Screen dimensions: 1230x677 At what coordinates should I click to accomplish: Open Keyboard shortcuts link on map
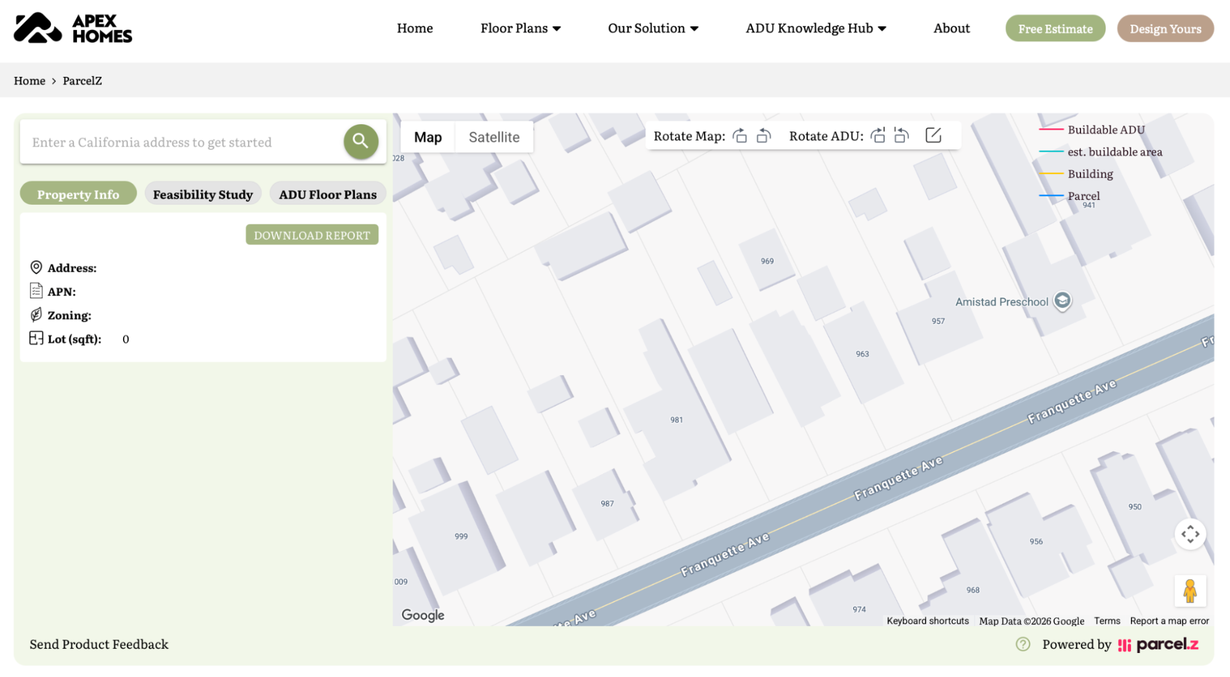coord(927,620)
